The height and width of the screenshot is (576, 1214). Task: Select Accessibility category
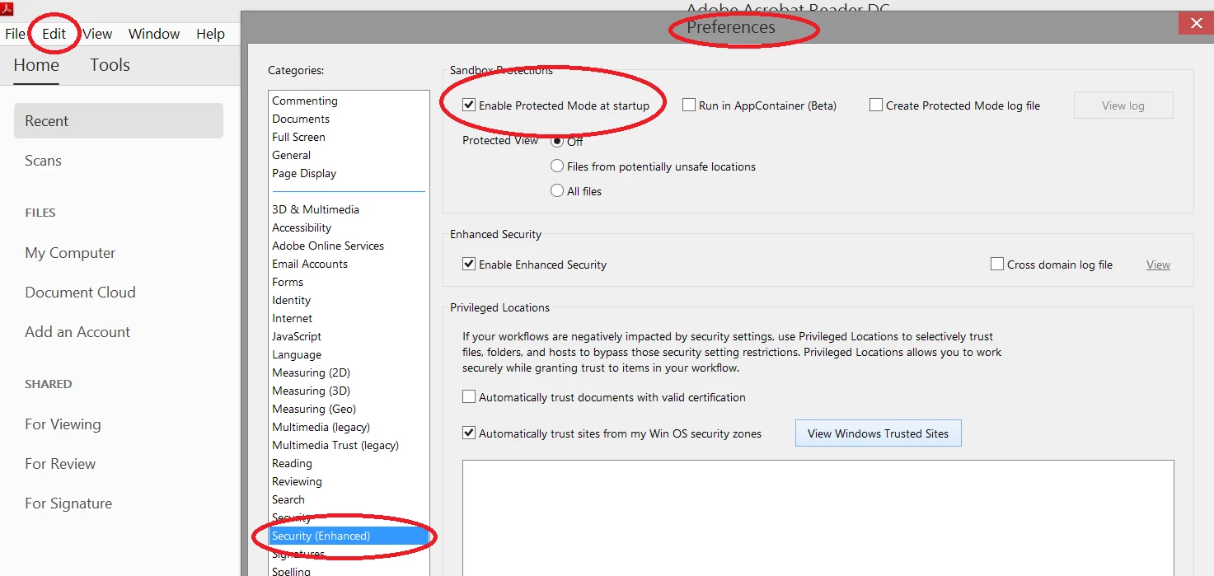pyautogui.click(x=302, y=227)
